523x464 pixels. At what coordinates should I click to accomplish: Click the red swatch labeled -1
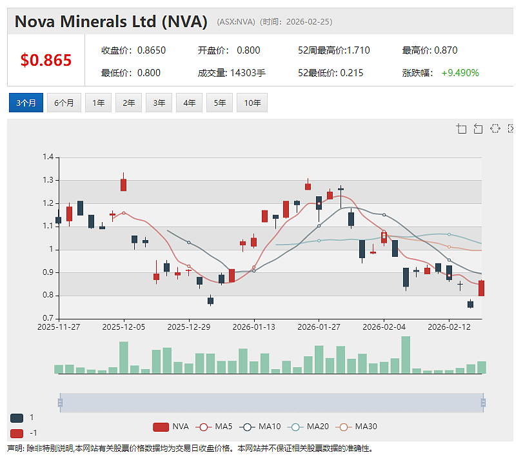click(x=17, y=433)
